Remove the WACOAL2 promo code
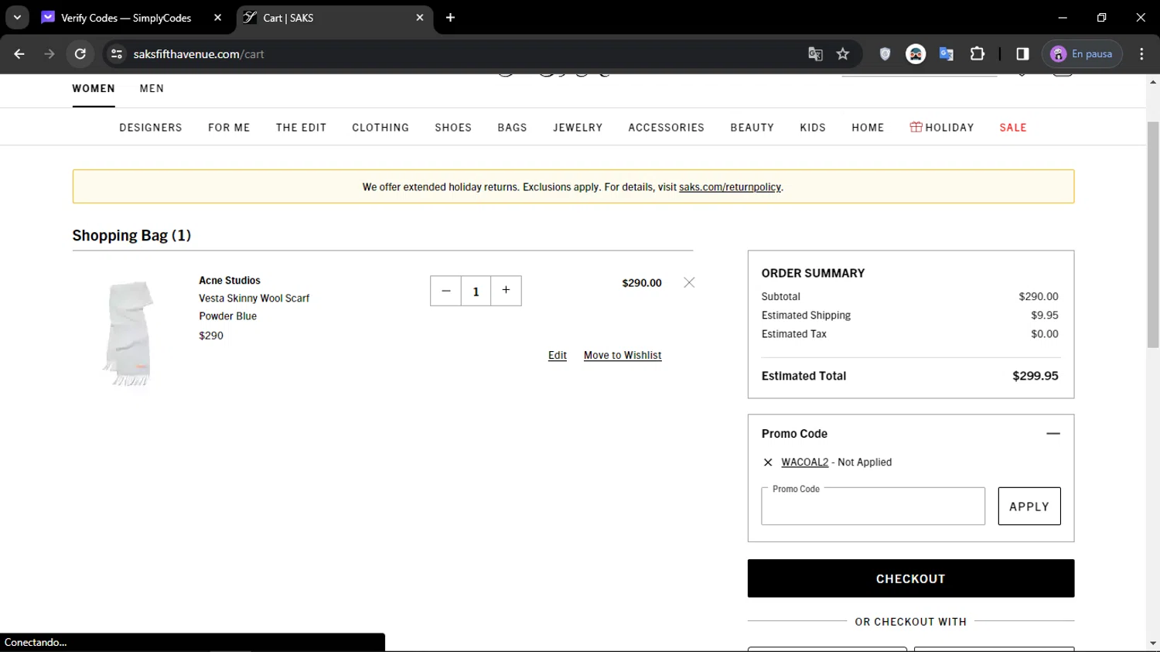 (768, 463)
